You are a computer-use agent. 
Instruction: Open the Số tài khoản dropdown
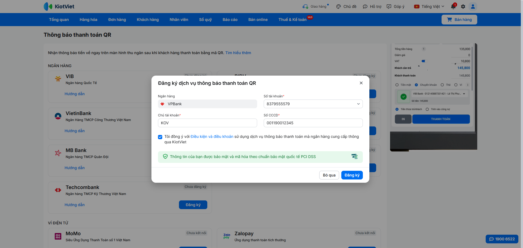pos(313,104)
